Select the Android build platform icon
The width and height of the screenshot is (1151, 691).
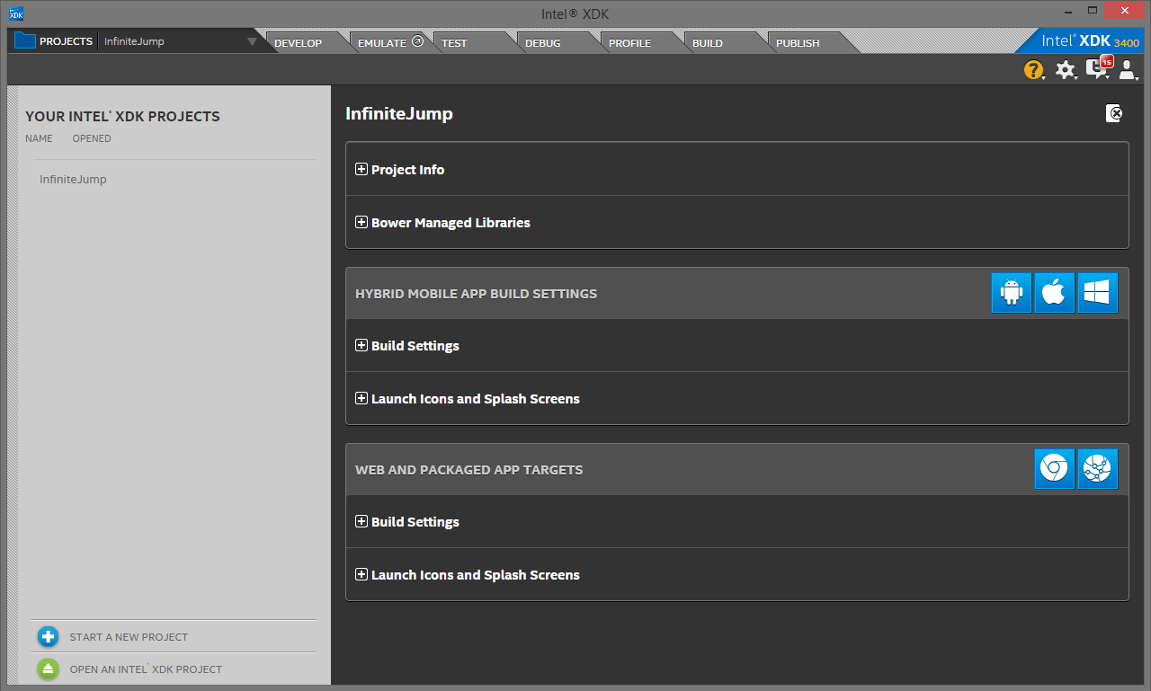pos(1012,293)
